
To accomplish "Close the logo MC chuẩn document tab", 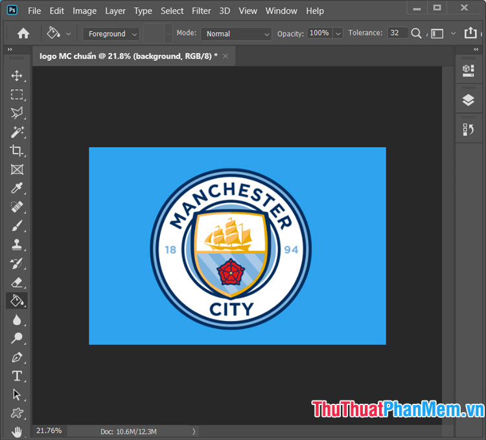I will (x=226, y=56).
